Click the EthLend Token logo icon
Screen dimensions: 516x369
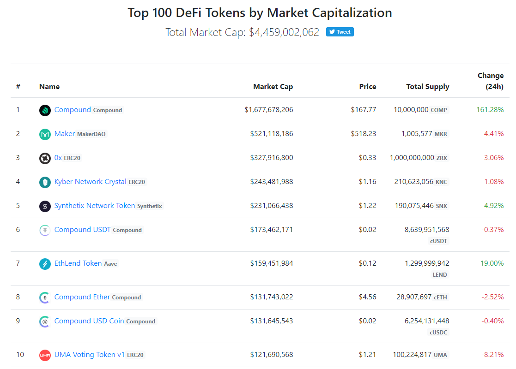[x=45, y=263]
